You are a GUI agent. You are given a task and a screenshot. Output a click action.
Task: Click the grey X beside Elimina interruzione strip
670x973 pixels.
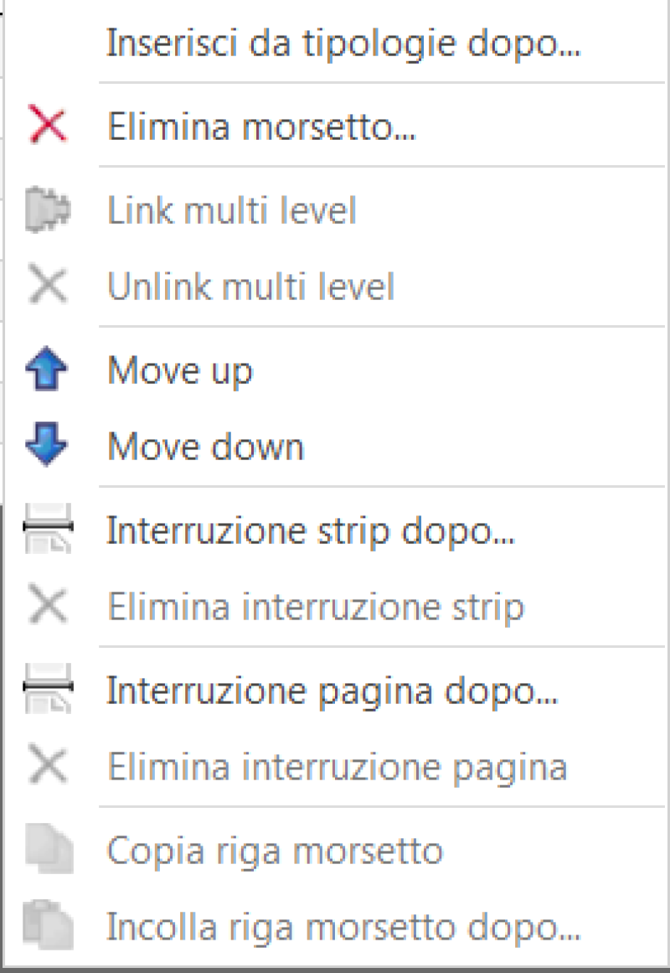(48, 606)
